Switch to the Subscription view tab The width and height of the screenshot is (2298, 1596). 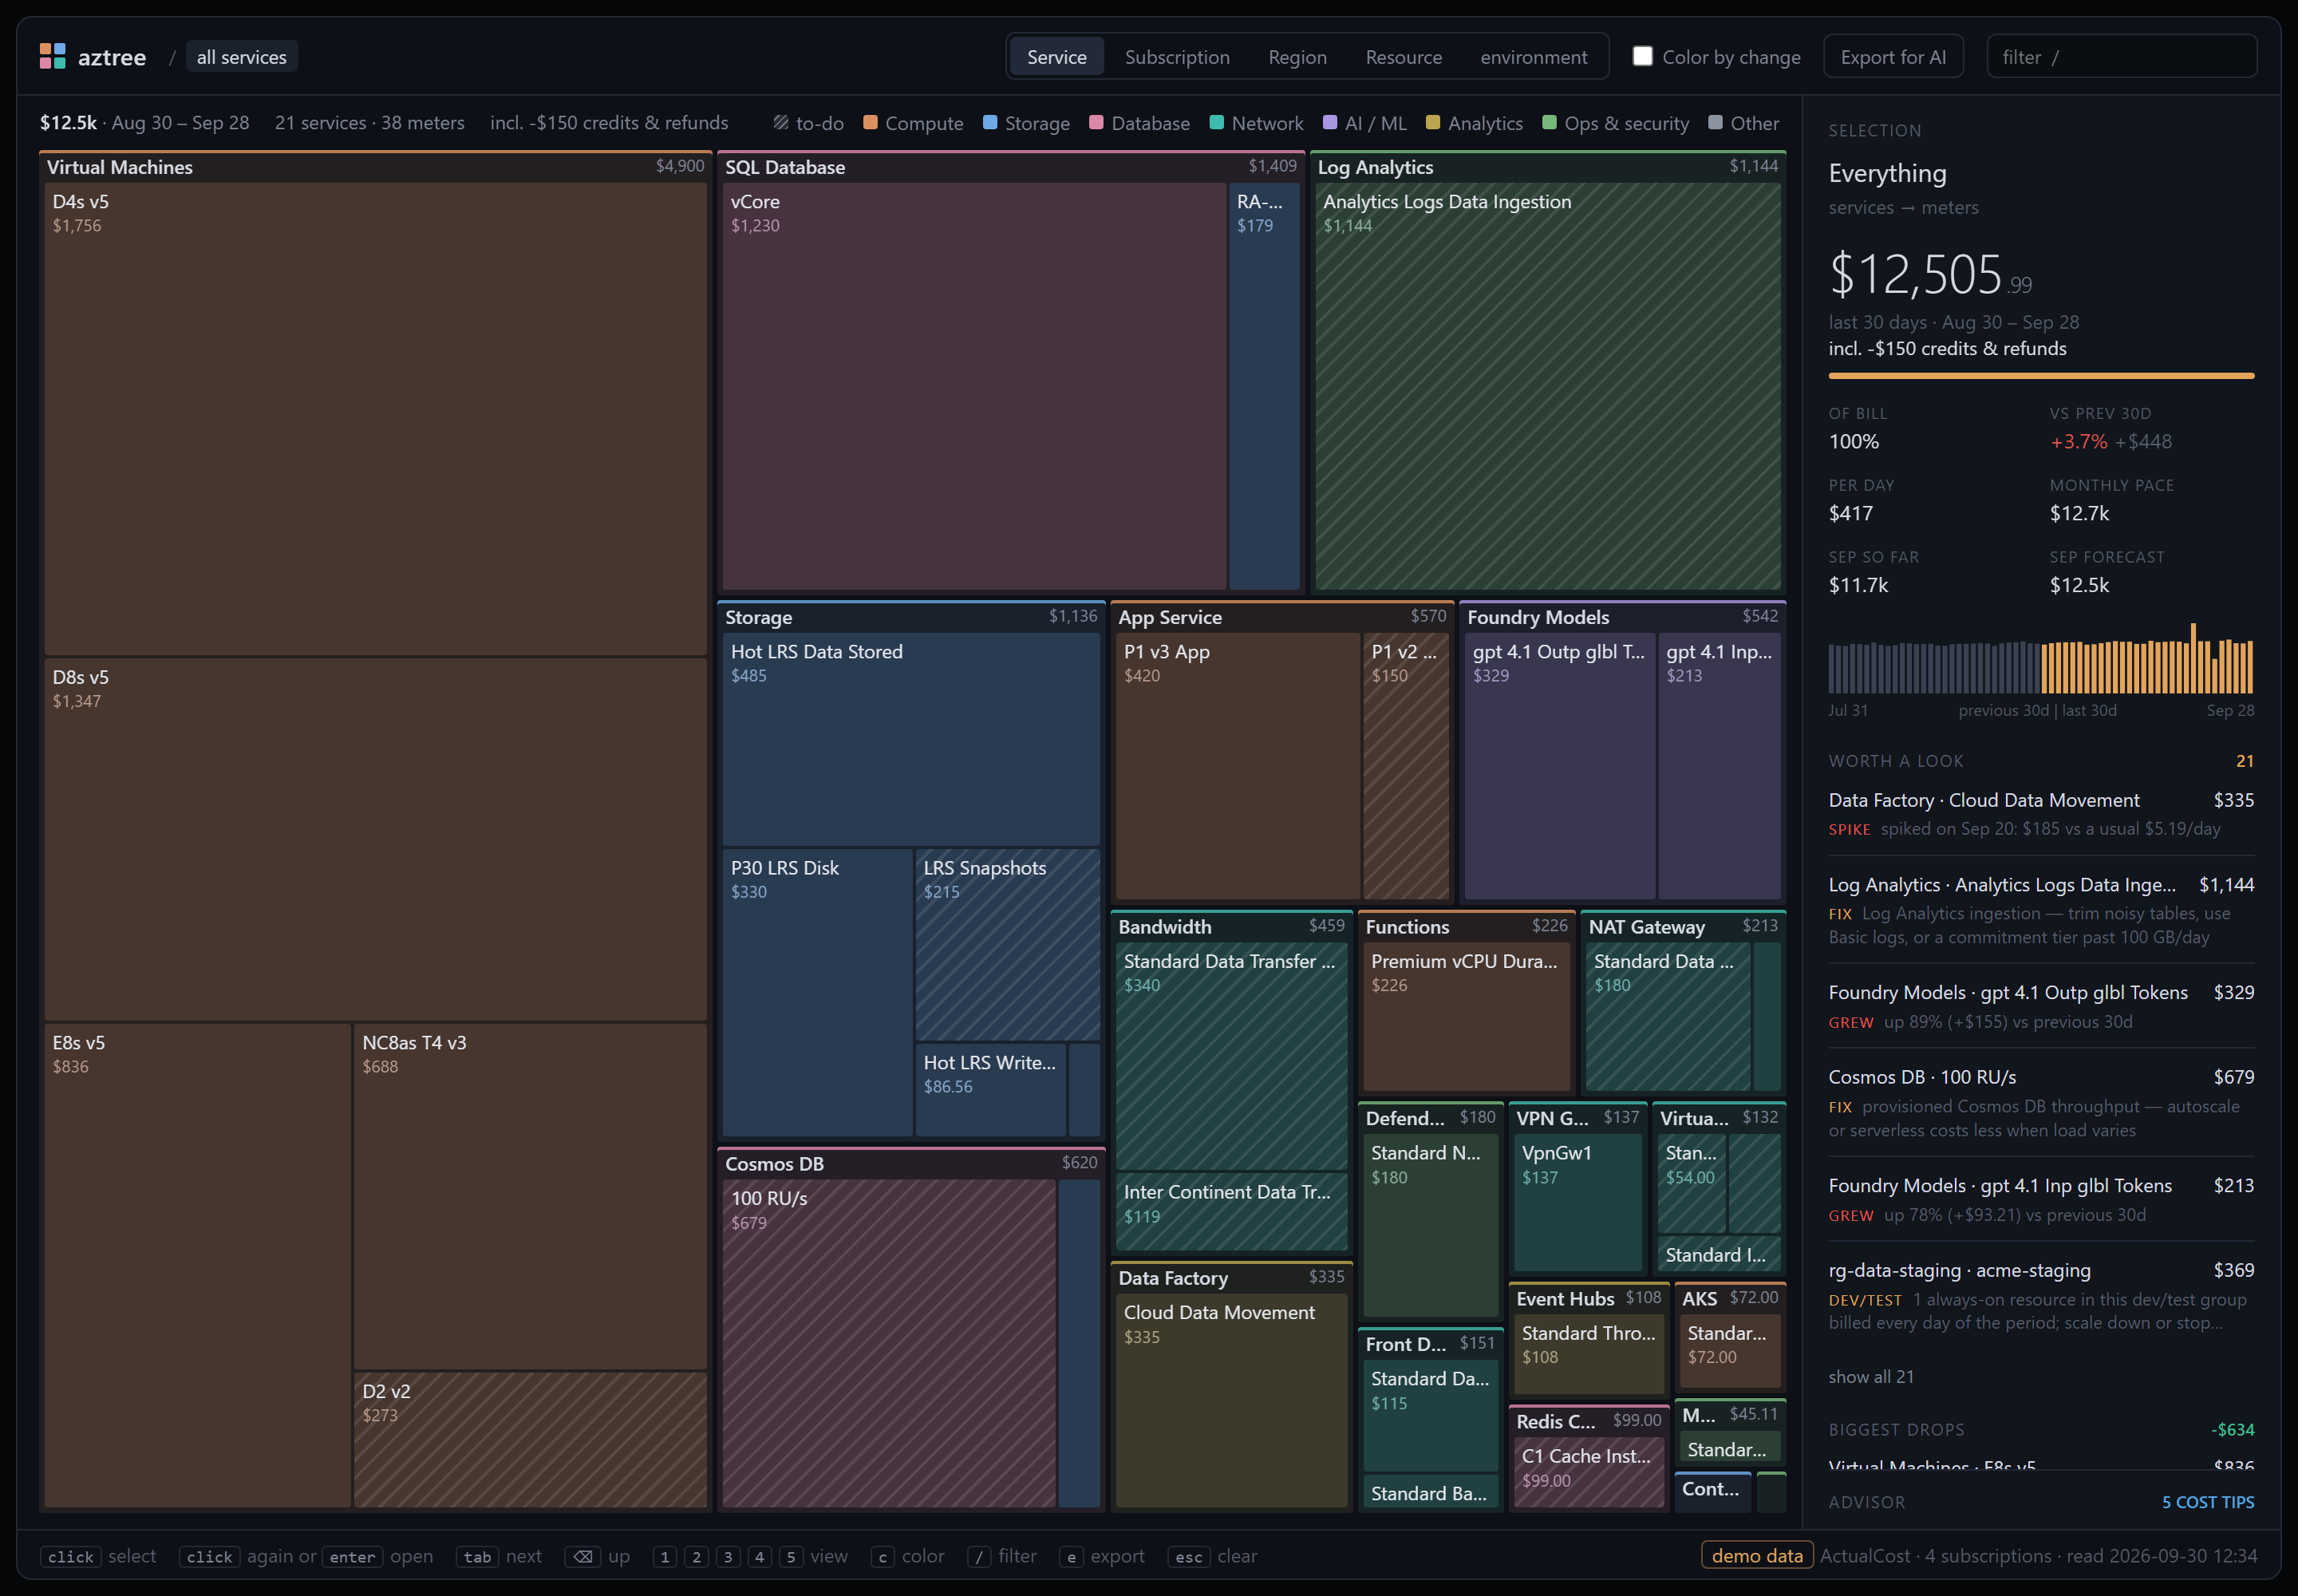click(1177, 57)
